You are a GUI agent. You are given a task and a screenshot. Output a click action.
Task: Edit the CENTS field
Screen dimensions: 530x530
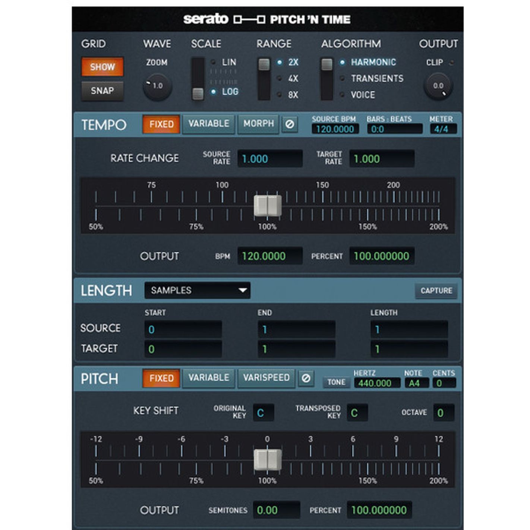pyautogui.click(x=444, y=383)
